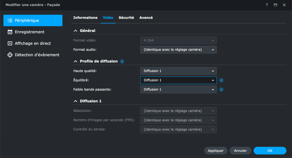Collapse the Diffusion 1 section
This screenshot has width=292, height=158.
click(76, 101)
